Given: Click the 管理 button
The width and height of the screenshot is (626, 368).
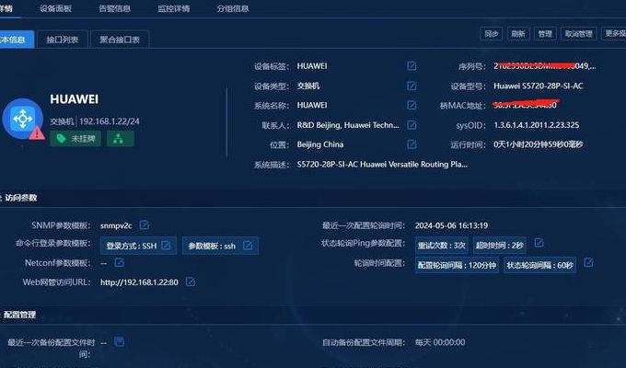Looking at the screenshot, I should (x=545, y=34).
